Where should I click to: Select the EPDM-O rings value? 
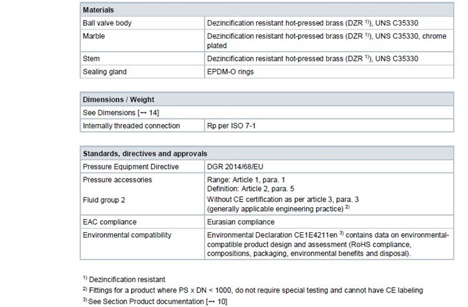[230, 72]
